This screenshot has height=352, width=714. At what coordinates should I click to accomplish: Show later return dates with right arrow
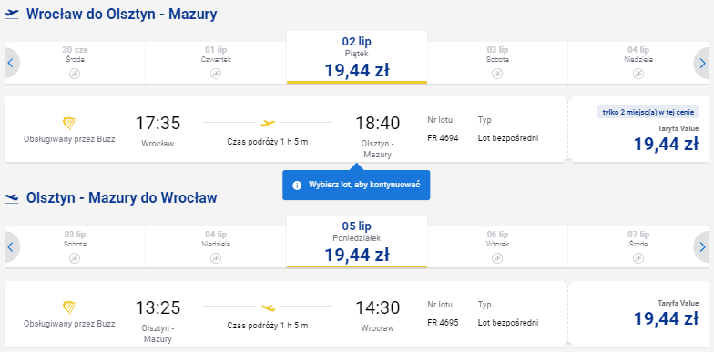[703, 247]
